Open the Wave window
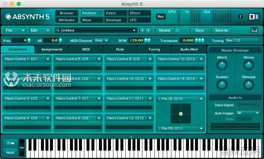 coord(92,20)
